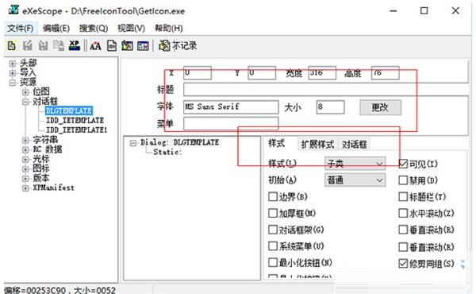The width and height of the screenshot is (476, 294).
Task: Click the 大小 field showing 8
Action: 330,107
